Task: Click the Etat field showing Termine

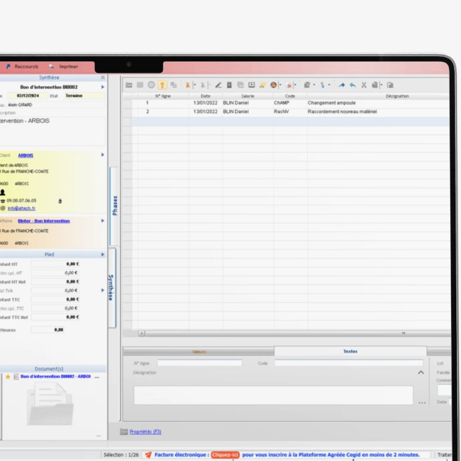Action: click(x=85, y=96)
